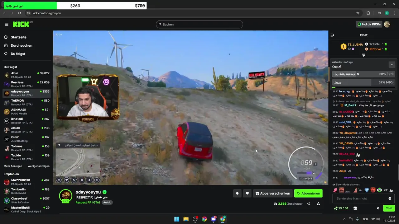Open the KICKs shop icon
The width and height of the screenshot is (399, 224).
tap(355, 208)
